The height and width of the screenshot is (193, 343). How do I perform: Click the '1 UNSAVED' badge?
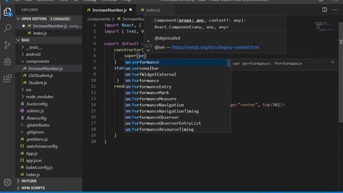(x=59, y=19)
